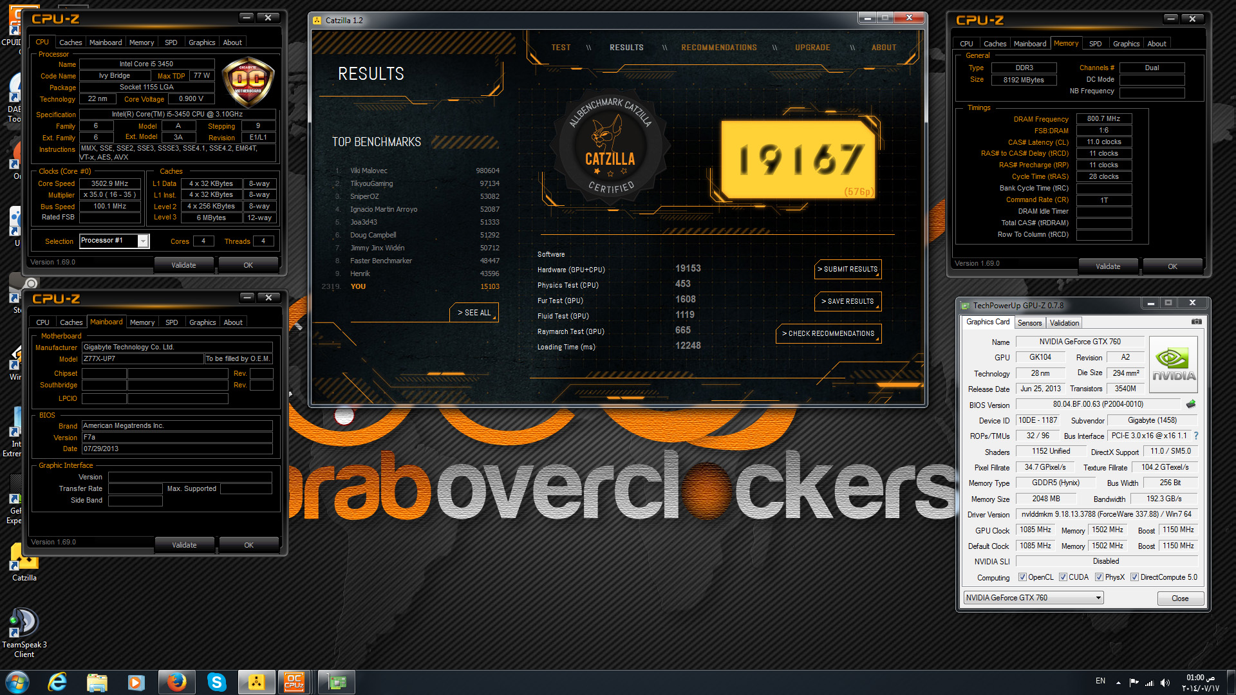Image resolution: width=1236 pixels, height=695 pixels.
Task: Open the TEST tab in Catzilla
Action: [x=561, y=48]
